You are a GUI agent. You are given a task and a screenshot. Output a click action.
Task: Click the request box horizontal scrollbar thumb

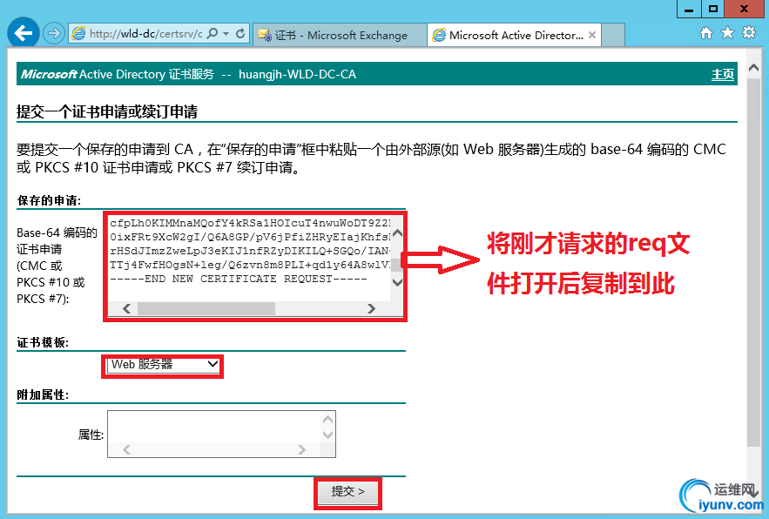206,308
